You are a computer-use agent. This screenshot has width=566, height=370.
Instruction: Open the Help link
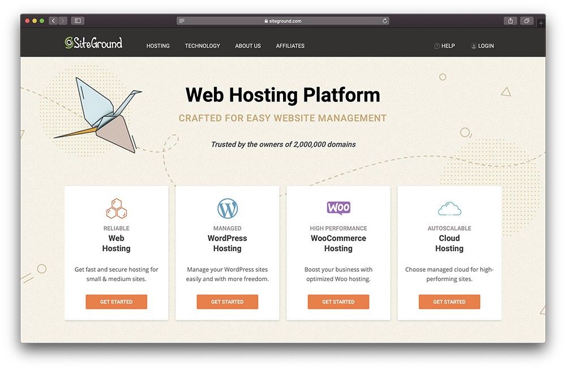[448, 46]
